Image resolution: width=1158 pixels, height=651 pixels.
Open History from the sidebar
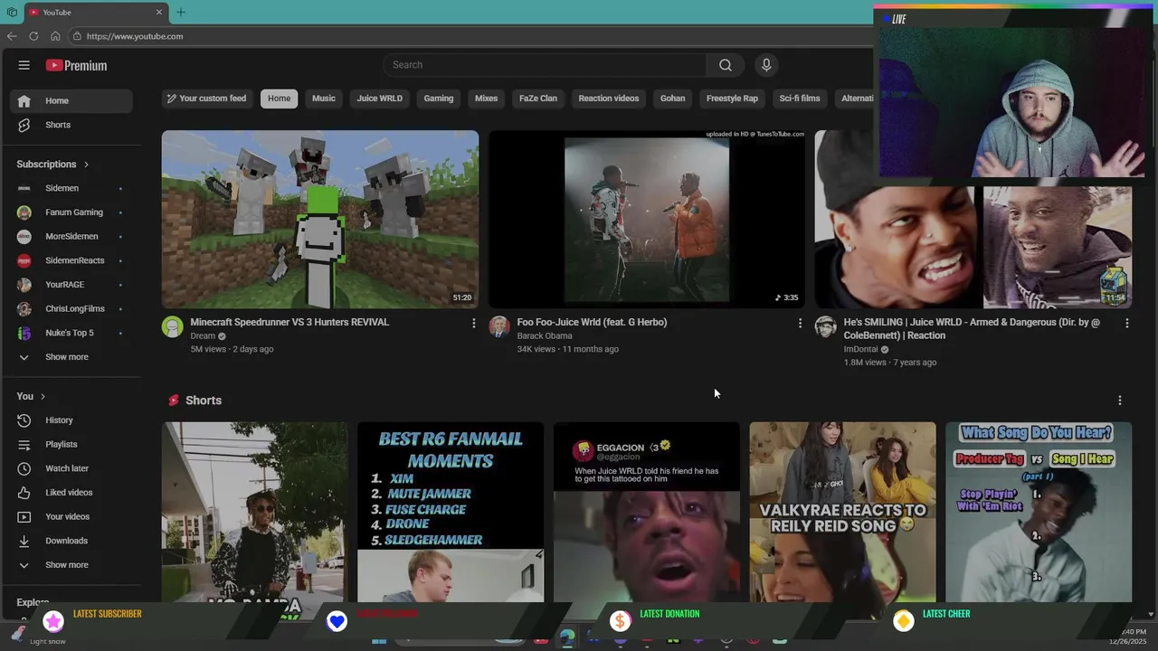pos(71,420)
